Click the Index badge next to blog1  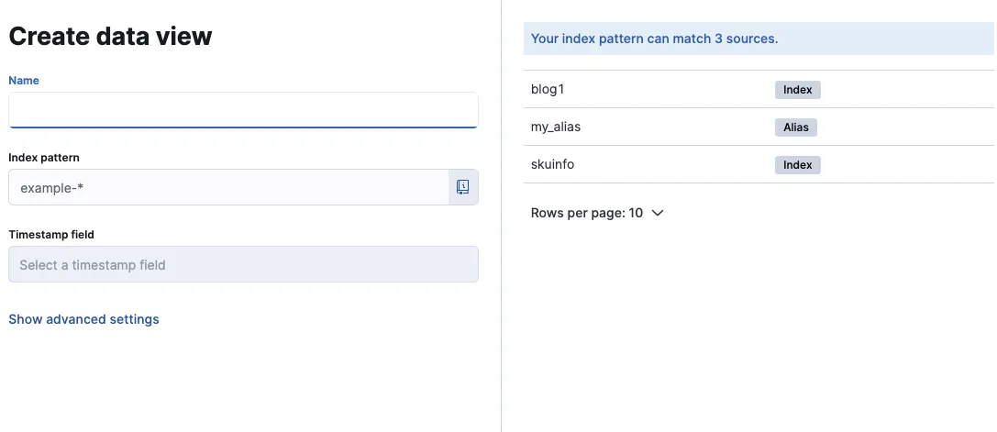click(797, 90)
